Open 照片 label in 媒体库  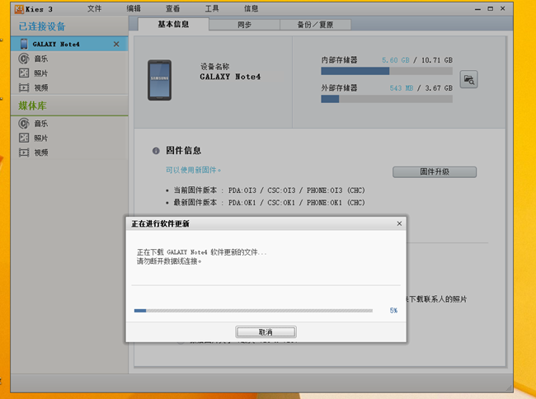pyautogui.click(x=41, y=138)
